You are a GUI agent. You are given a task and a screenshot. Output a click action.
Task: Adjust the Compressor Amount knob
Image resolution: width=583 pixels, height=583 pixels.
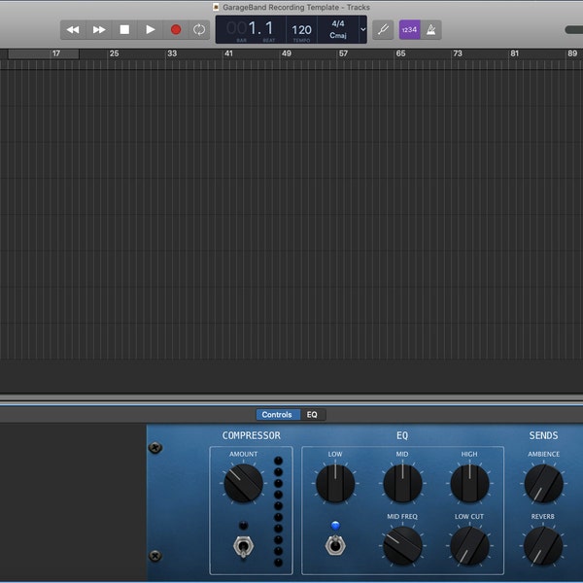click(x=244, y=483)
